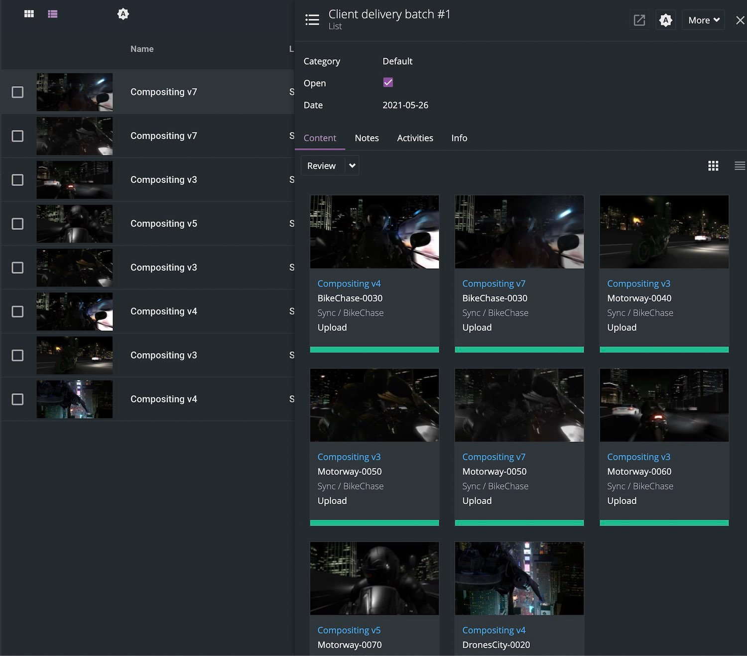Toggle the Open checkbox

point(388,83)
